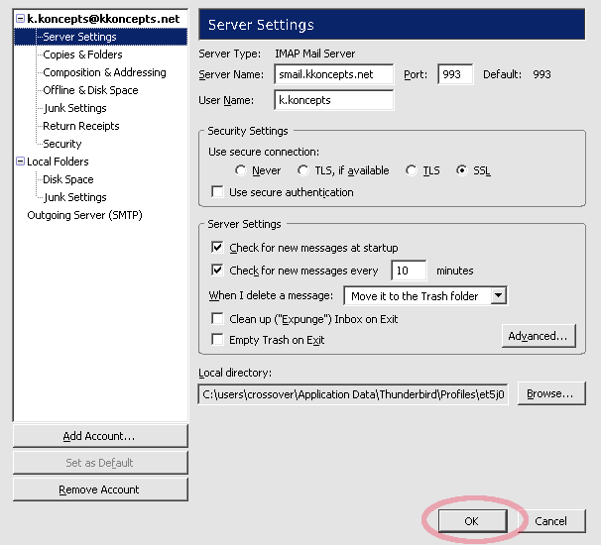The width and height of the screenshot is (601, 545).
Task: Select the k.koncepts@kkoncepts.net account
Action: tap(103, 19)
